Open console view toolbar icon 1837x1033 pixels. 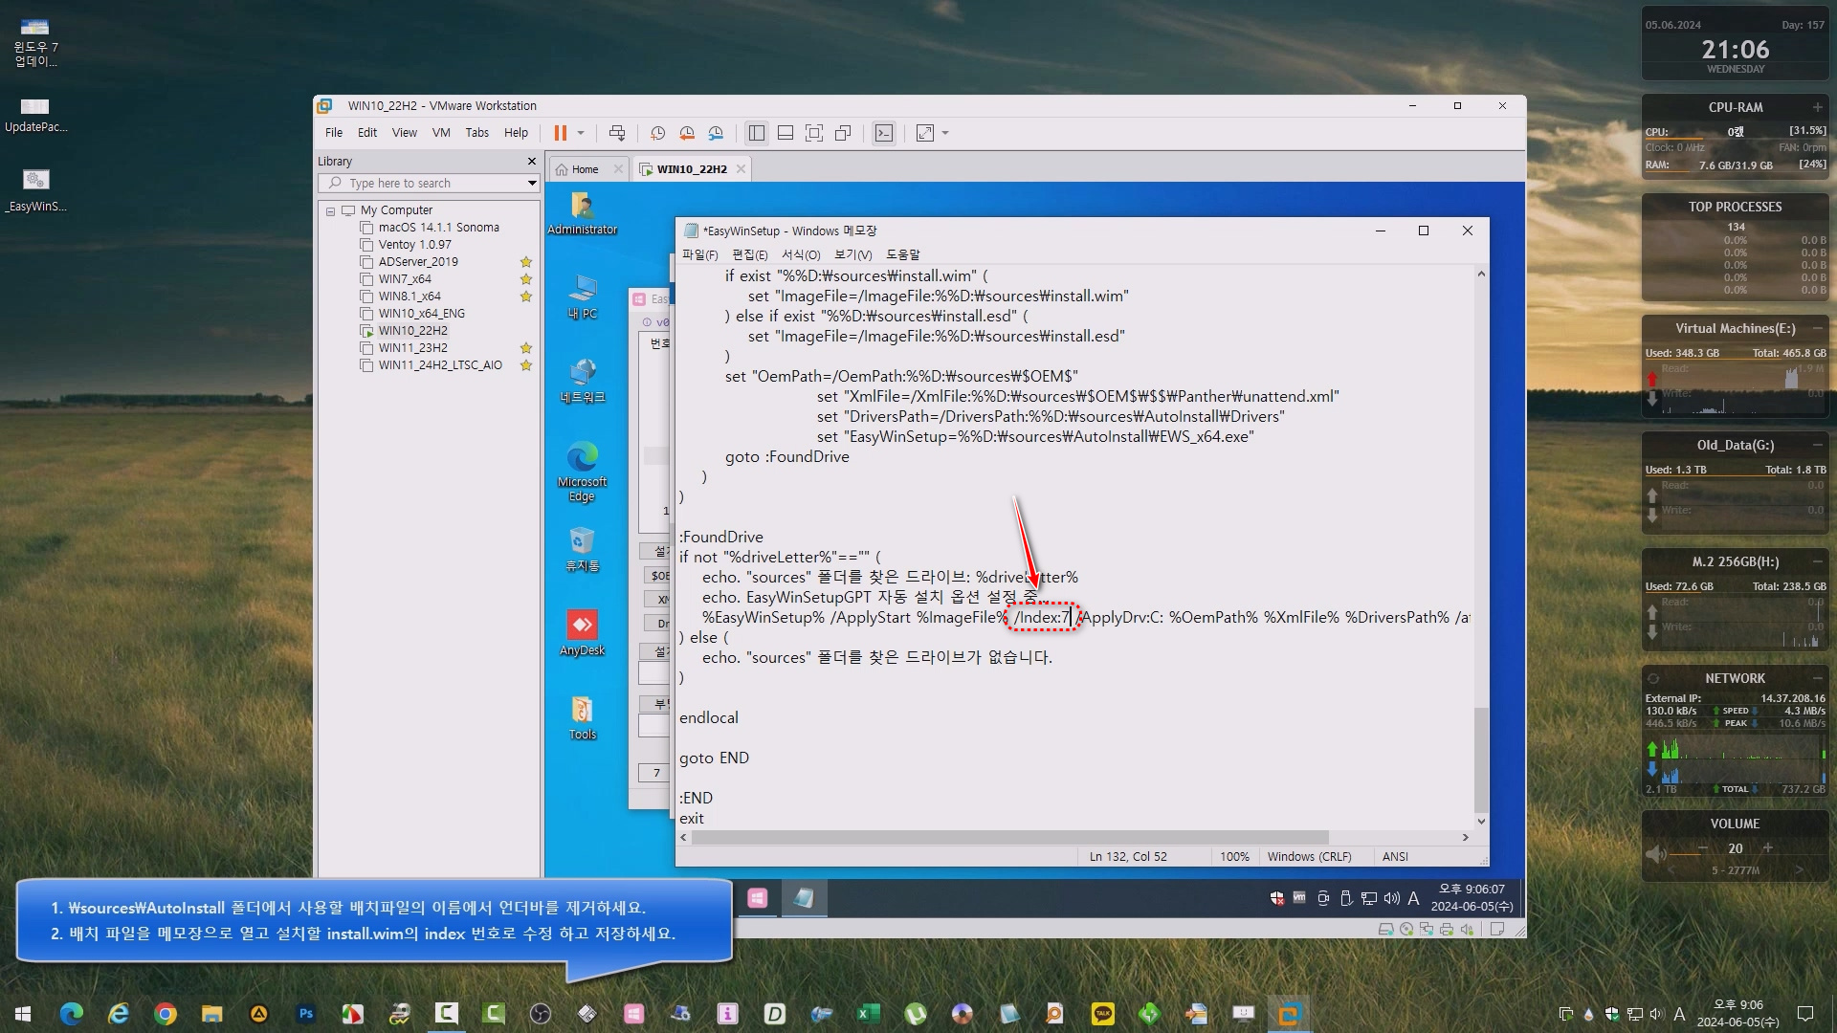(884, 133)
